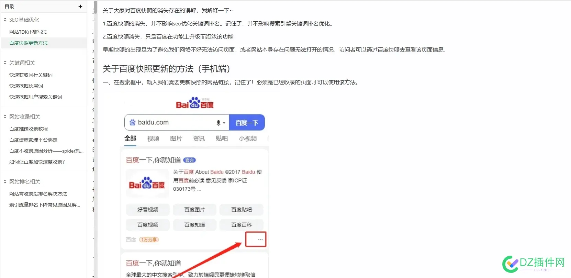Click the plus icon beside 目录
Screen dimensions: 571x278
click(x=80, y=7)
